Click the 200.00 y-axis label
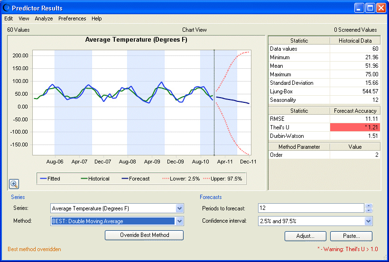The width and height of the screenshot is (389, 262). click(20, 55)
